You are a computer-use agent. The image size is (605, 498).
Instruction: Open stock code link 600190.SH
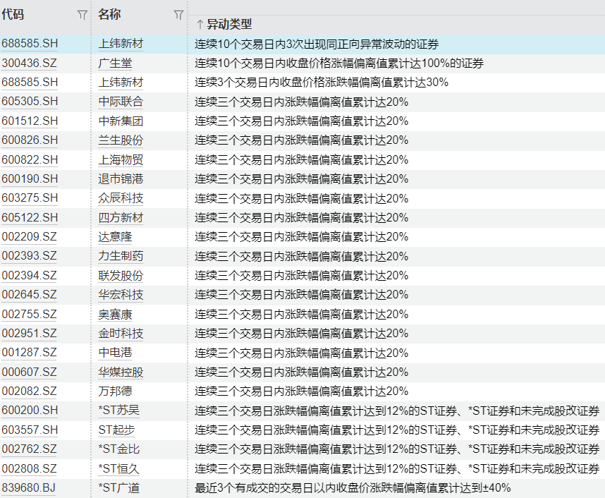point(30,178)
